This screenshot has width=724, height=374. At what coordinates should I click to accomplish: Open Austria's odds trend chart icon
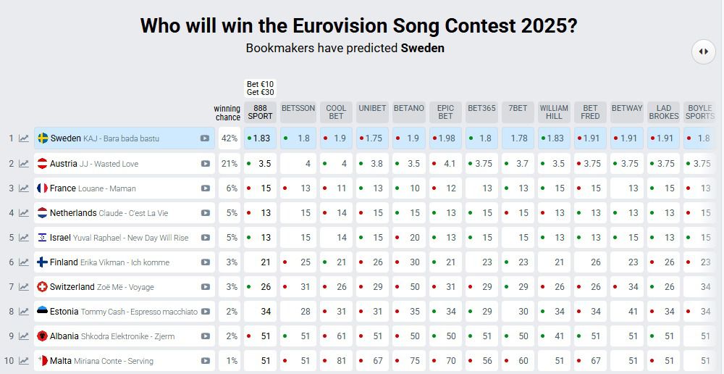coord(24,164)
